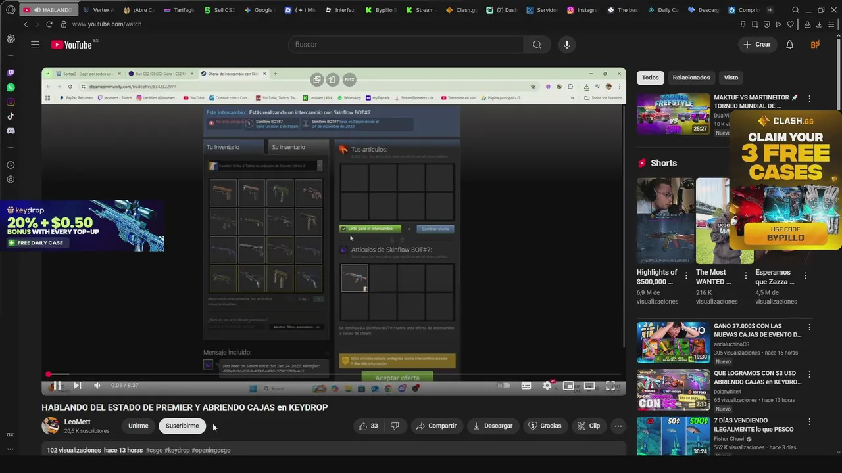Image resolution: width=842 pixels, height=473 pixels.
Task: Select the Visto filter chip
Action: (731, 78)
